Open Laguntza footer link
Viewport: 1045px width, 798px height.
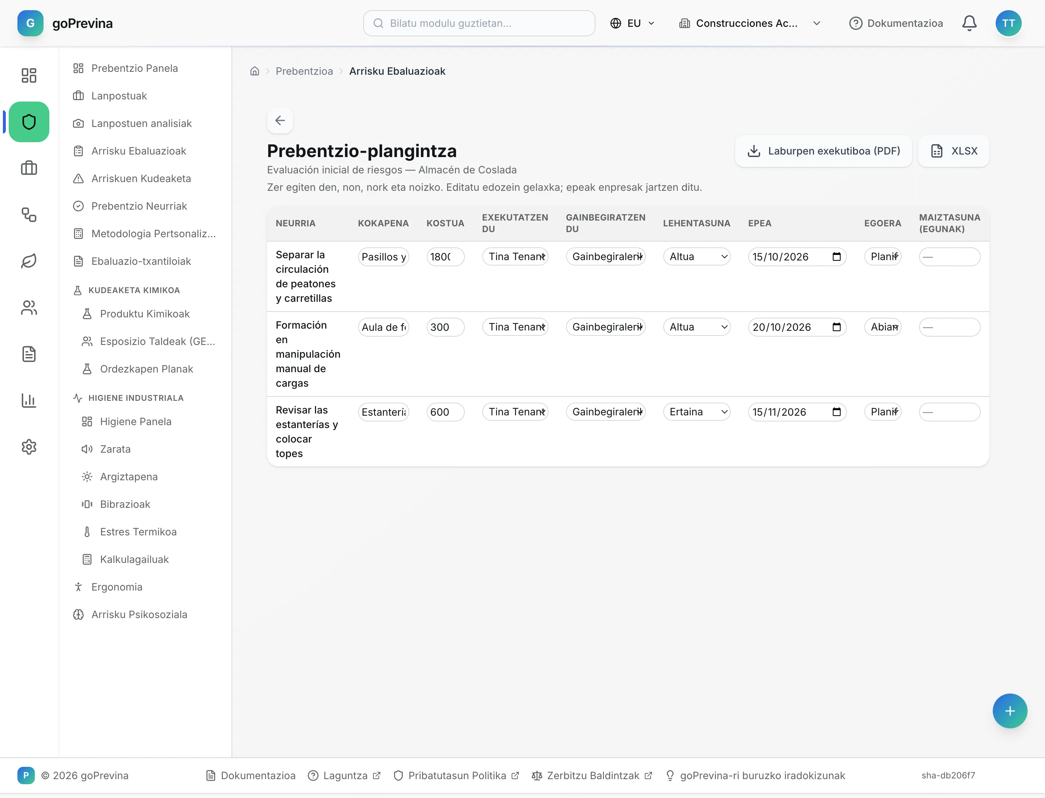(x=344, y=776)
